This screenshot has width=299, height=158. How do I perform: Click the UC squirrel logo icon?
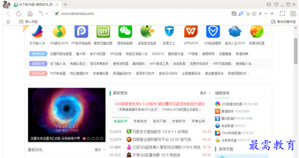tap(6, 5)
